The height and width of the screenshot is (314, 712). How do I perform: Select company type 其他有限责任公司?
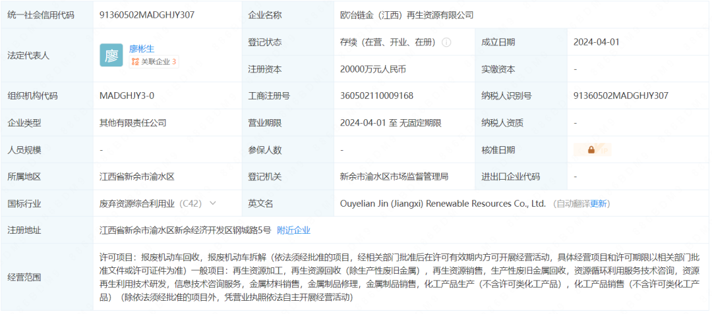pos(133,123)
